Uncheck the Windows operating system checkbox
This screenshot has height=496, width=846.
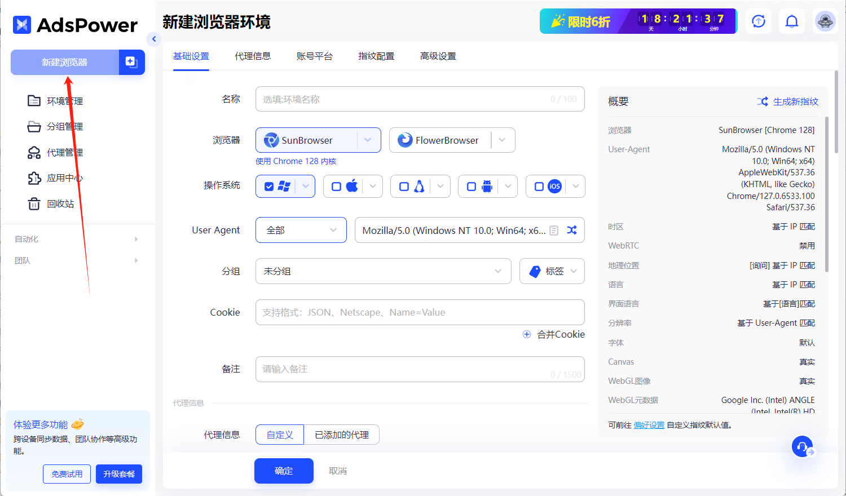(x=269, y=186)
